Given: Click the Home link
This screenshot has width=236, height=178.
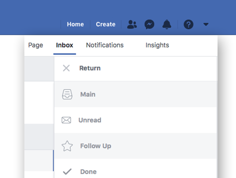Looking at the screenshot, I should point(75,24).
